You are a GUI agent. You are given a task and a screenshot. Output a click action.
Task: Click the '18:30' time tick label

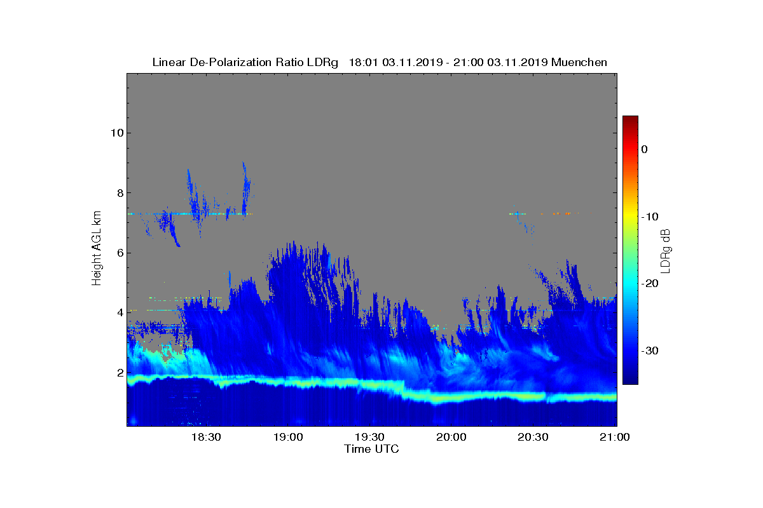[205, 438]
